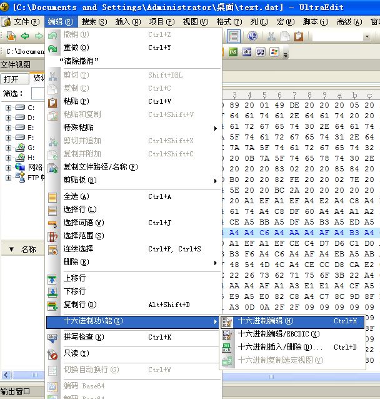This screenshot has height=399, width=380.
Task: Choose 重做 (Redo) from Edit menu
Action: (x=134, y=48)
